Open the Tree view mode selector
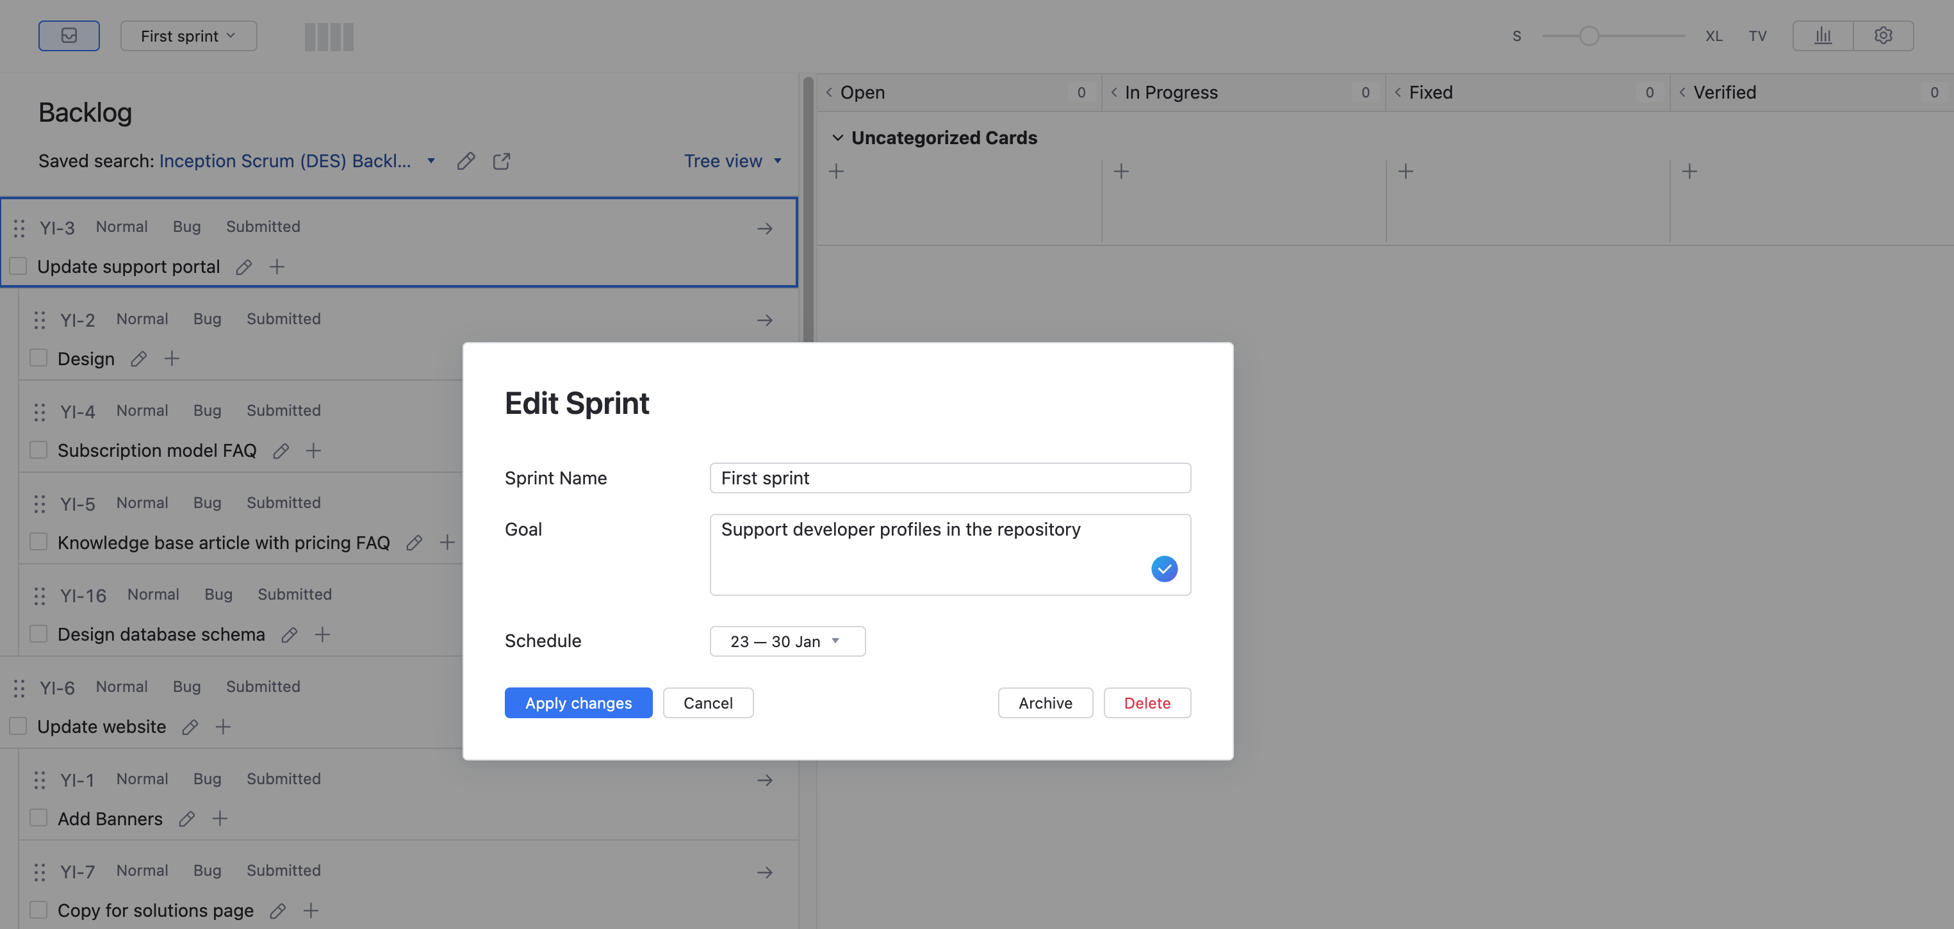 pos(732,161)
